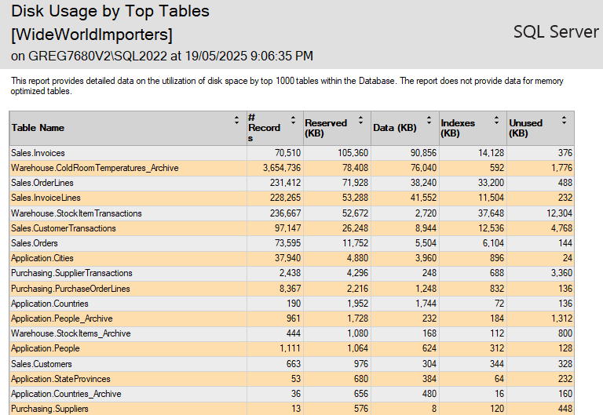Sort by Data (KB) column arrows
This screenshot has width=603, height=415.
click(x=429, y=120)
